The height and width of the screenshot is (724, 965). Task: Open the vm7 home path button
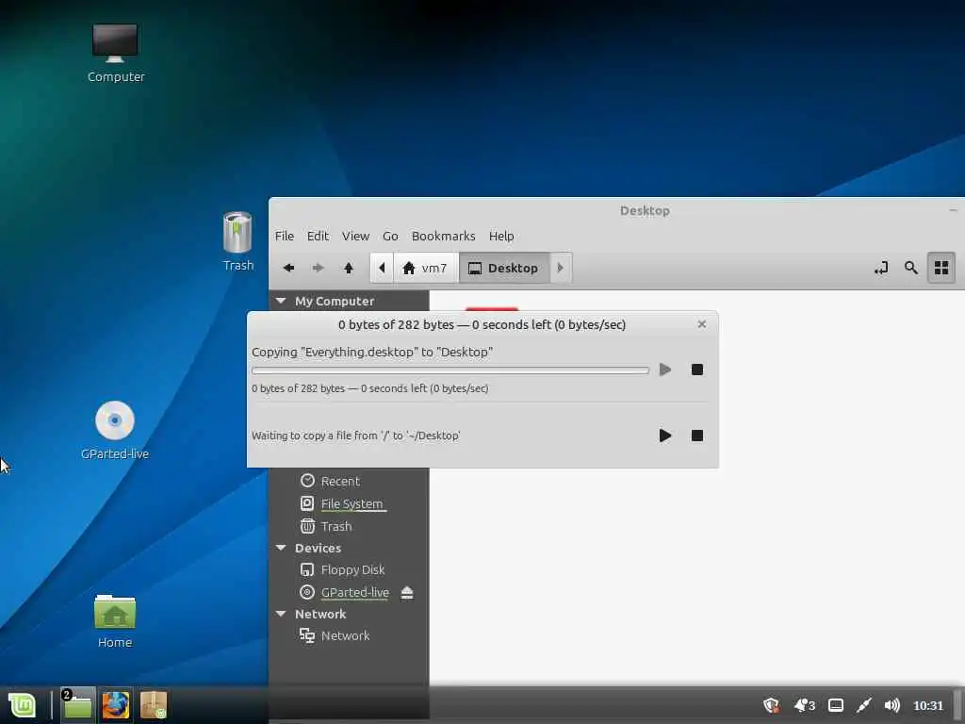(x=425, y=268)
